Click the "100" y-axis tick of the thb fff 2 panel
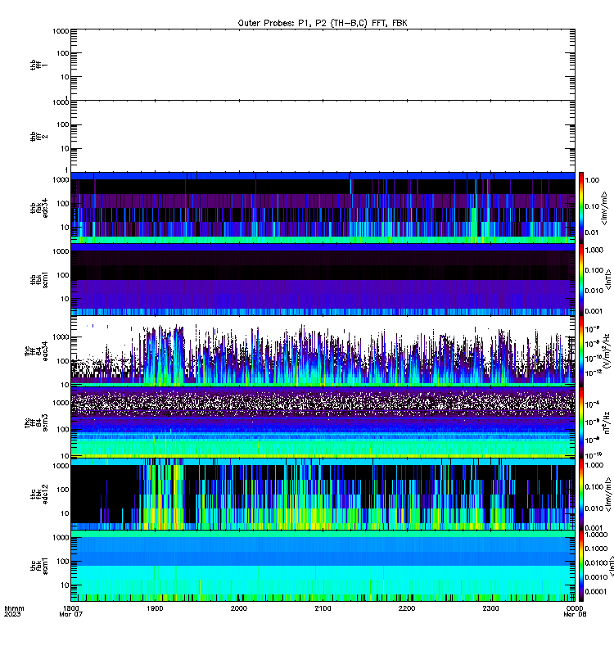This screenshot has height=655, width=614. 63,124
